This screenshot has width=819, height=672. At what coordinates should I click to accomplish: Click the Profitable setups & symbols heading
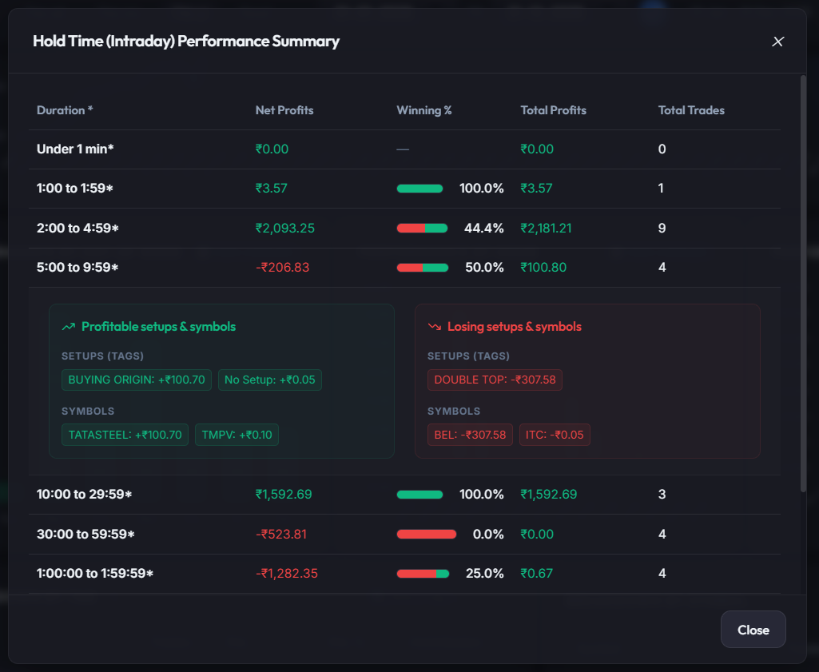coord(158,327)
